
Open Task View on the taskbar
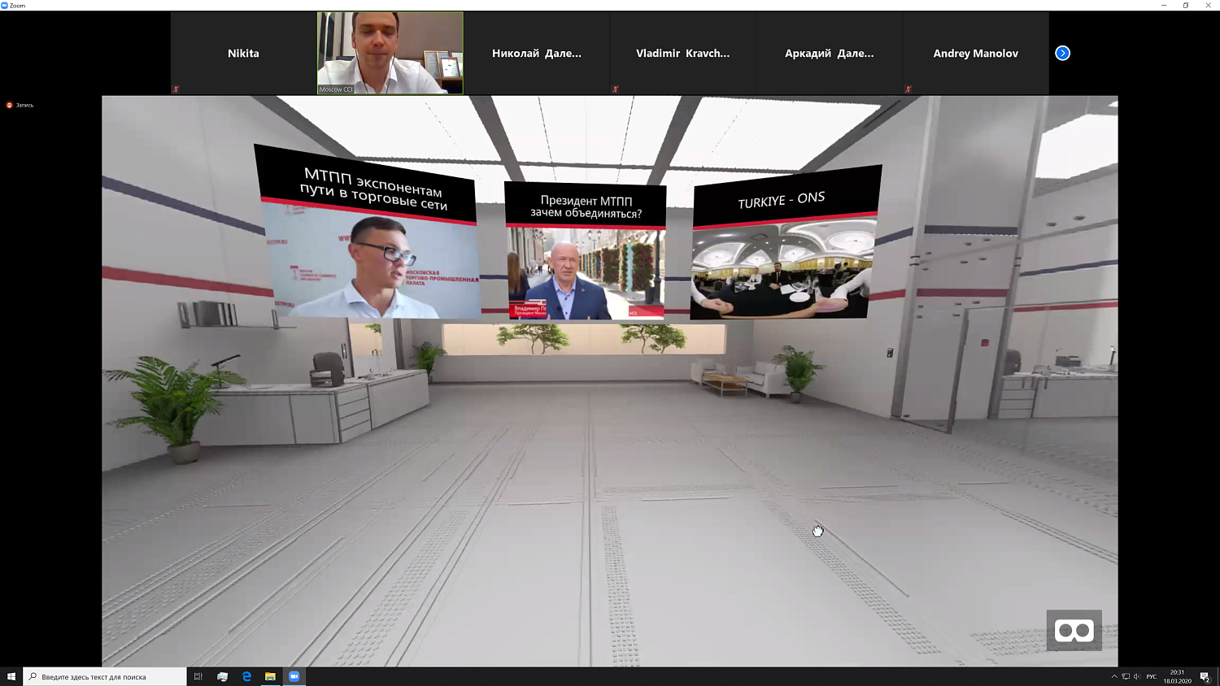tap(198, 676)
